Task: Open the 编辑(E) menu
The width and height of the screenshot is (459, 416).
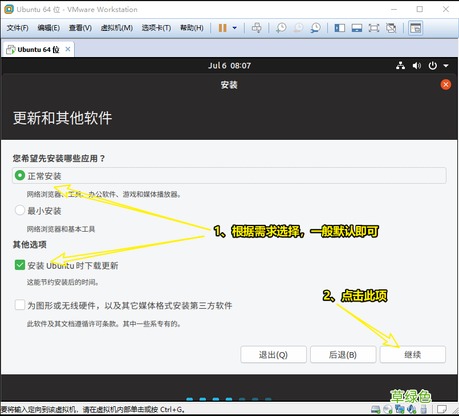Action: pos(48,28)
